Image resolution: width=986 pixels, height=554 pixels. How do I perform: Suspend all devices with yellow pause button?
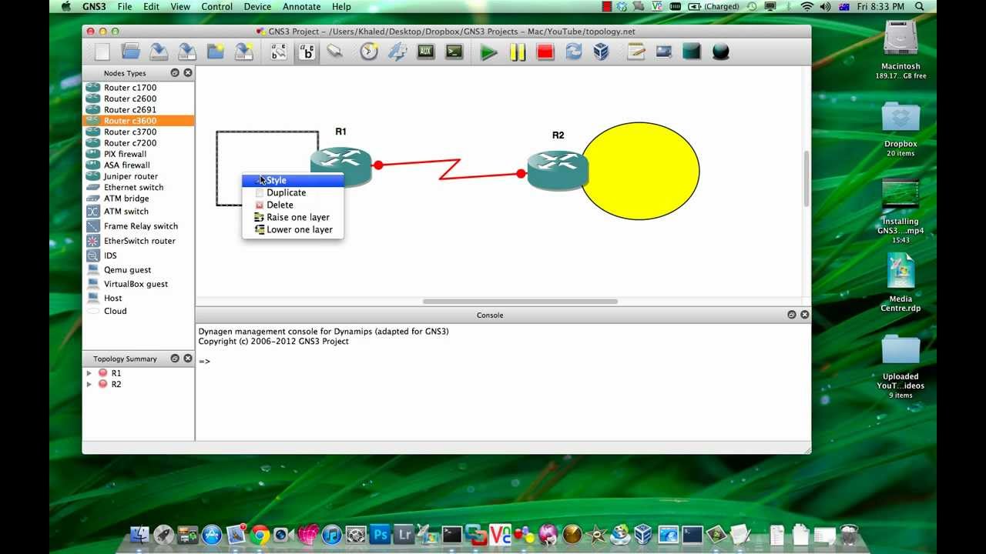pos(517,52)
